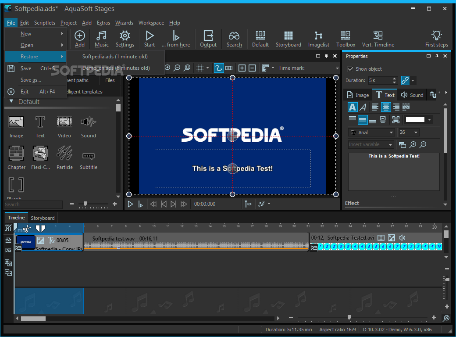Choose Exit from File menu
This screenshot has height=337, width=456.
[x=36, y=91]
